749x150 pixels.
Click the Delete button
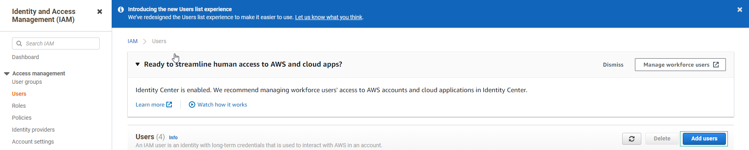(662, 139)
